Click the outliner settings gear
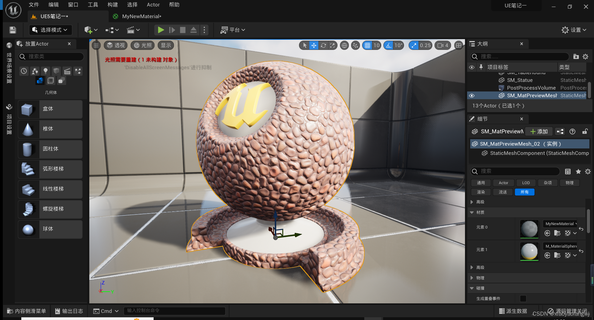594x320 pixels. (x=585, y=56)
